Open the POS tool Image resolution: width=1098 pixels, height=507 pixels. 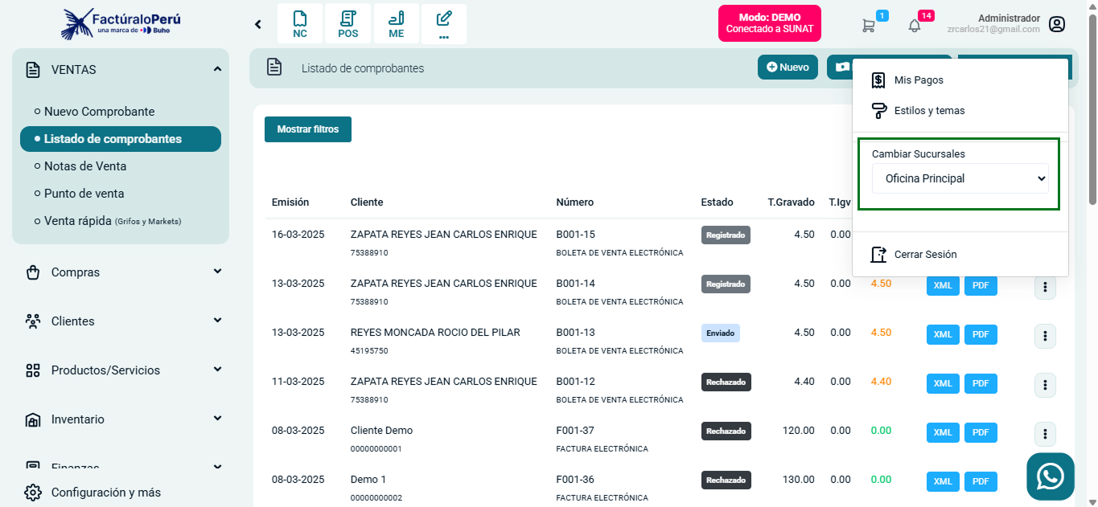(x=347, y=23)
